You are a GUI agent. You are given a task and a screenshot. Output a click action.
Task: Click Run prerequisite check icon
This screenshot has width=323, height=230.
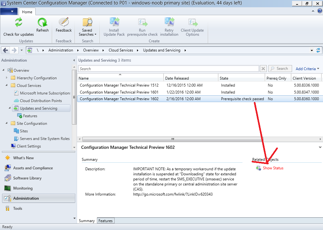tap(142, 22)
